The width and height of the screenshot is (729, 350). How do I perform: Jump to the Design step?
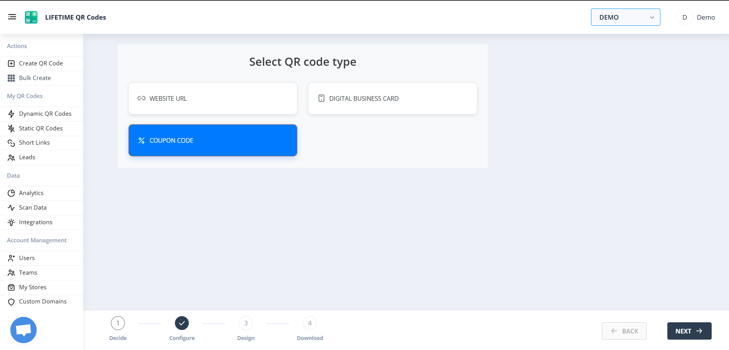coord(245,323)
